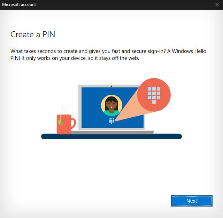Click the user avatar on laptop screen

(111, 106)
